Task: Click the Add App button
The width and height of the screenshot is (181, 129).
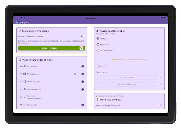Action: pyautogui.click(x=102, y=66)
